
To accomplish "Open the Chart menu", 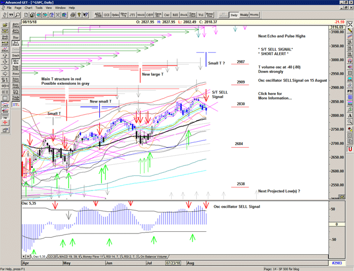I will click(x=28, y=8).
